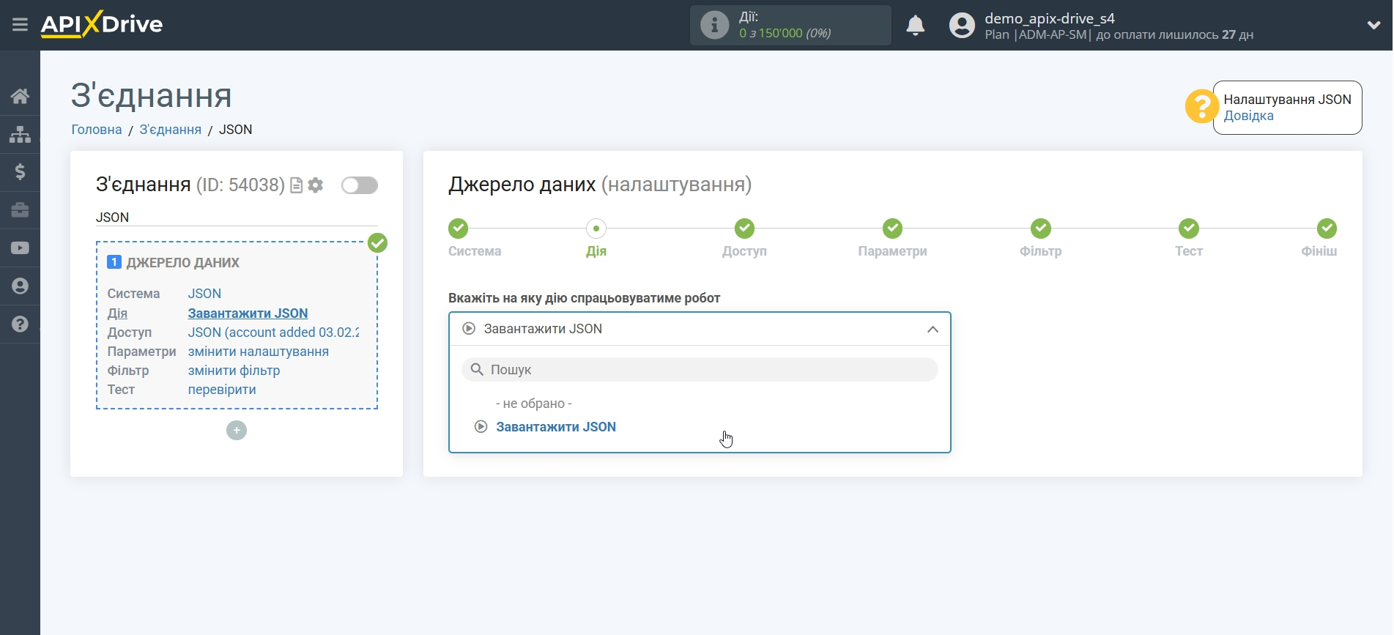Navigate to З'єднання breadcrumb

tap(170, 130)
